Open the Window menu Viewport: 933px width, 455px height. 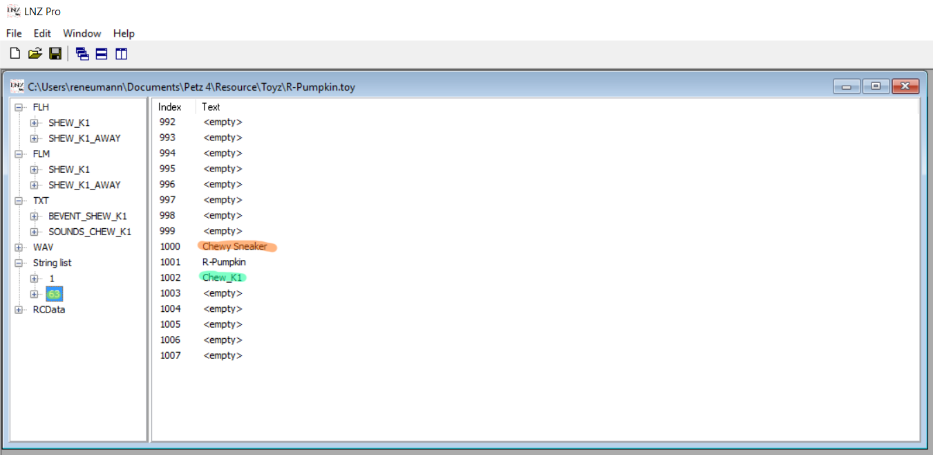82,33
